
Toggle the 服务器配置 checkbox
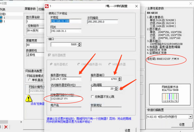(x=49, y=55)
